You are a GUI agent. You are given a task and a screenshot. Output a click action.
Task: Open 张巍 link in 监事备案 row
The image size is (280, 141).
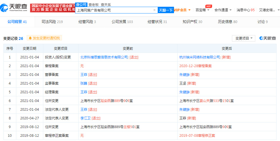click(84, 83)
